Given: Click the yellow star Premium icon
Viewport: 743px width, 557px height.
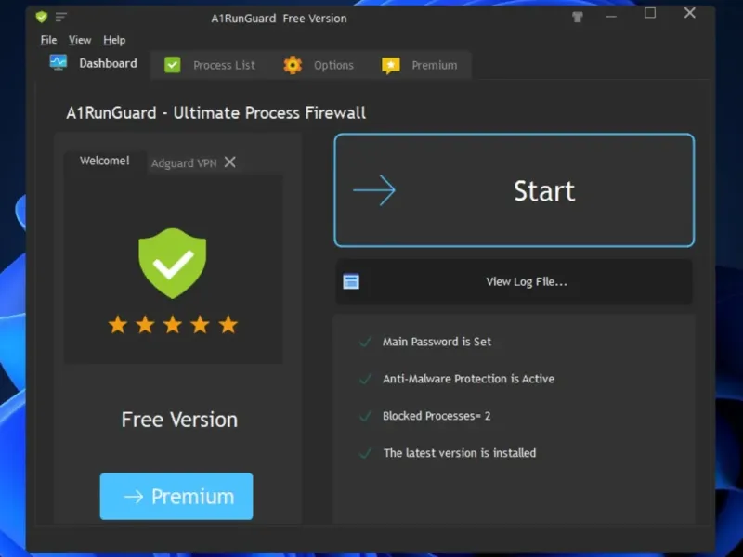Looking at the screenshot, I should point(391,65).
